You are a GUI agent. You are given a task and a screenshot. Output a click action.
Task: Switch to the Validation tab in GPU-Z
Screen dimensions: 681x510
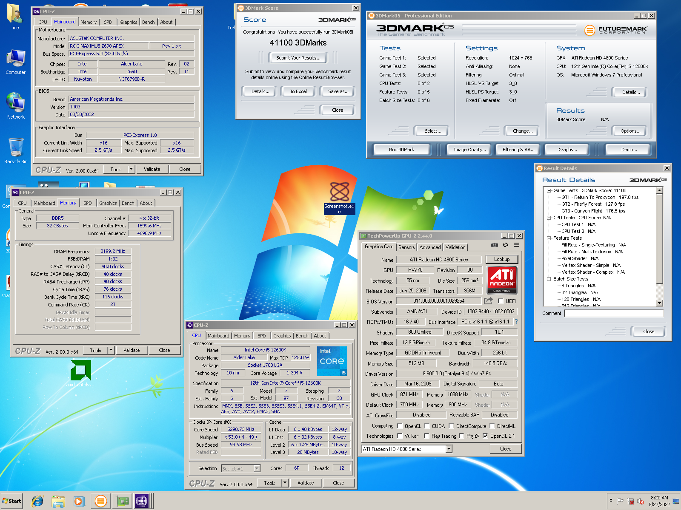(x=455, y=247)
